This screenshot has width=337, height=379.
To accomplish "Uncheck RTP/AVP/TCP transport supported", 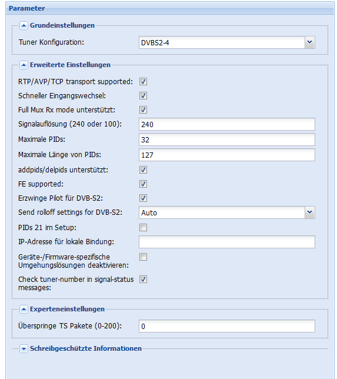I will (143, 82).
